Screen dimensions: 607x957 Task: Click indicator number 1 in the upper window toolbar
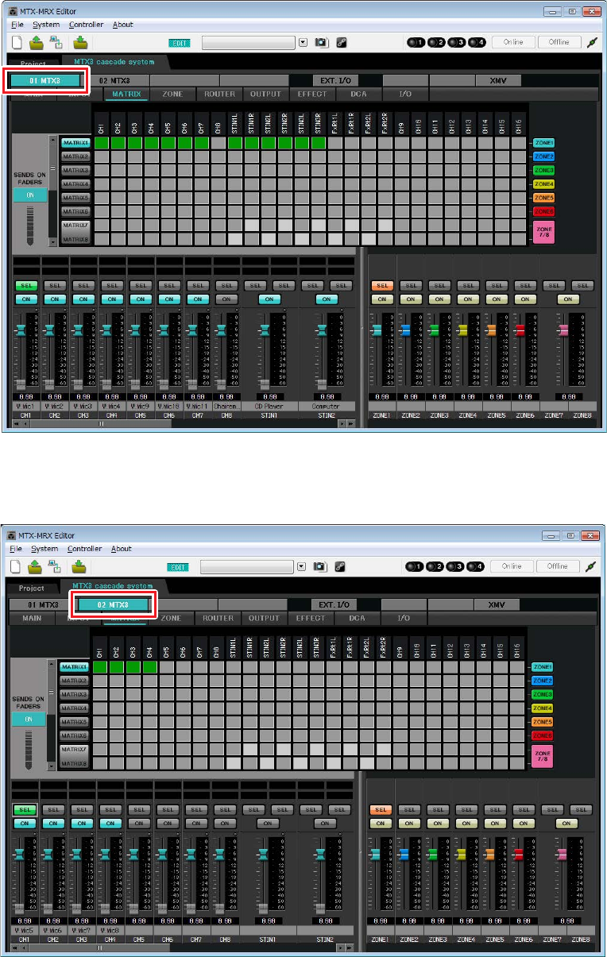pyautogui.click(x=416, y=42)
